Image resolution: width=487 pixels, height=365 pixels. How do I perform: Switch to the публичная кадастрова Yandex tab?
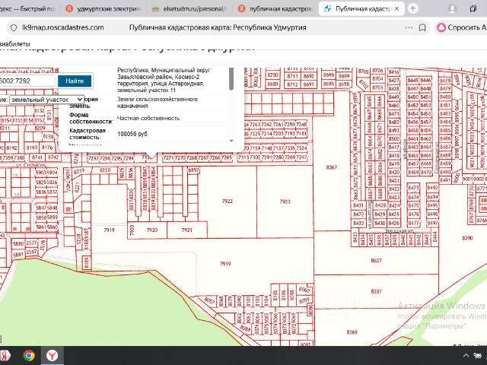point(275,8)
